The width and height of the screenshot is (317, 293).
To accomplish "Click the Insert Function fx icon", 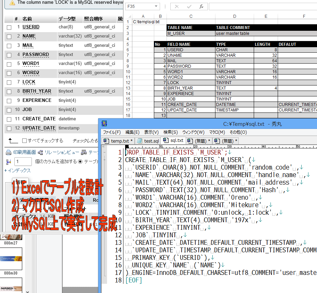I will click(x=201, y=6).
